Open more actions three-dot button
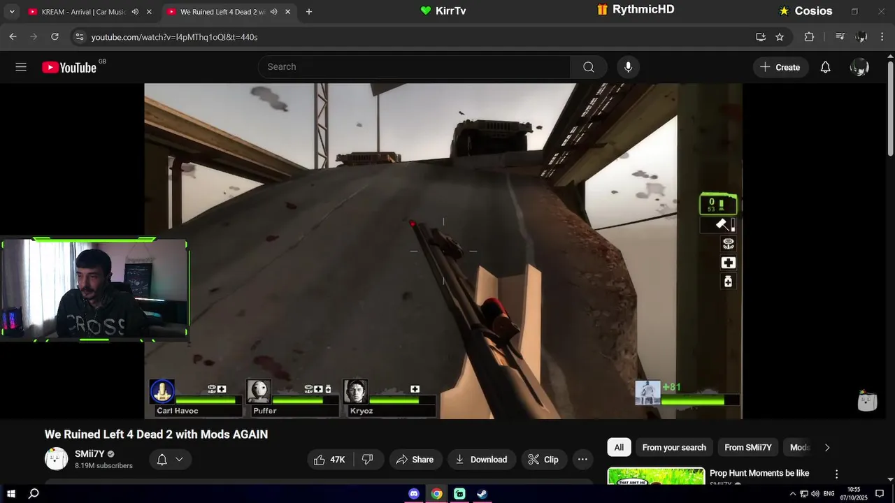895x503 pixels. pos(582,460)
